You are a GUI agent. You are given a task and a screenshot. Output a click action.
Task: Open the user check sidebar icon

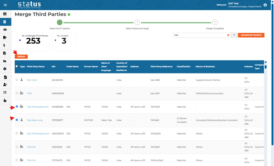(5, 84)
